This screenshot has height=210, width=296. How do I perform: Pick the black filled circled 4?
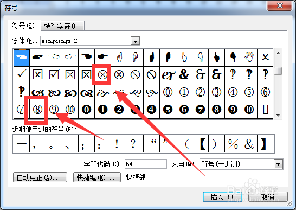point(151,110)
